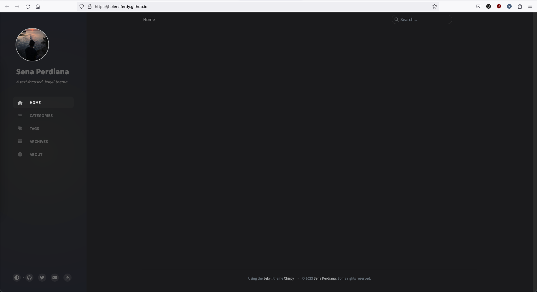Open the Tags sidebar item
The height and width of the screenshot is (292, 537).
click(x=34, y=129)
